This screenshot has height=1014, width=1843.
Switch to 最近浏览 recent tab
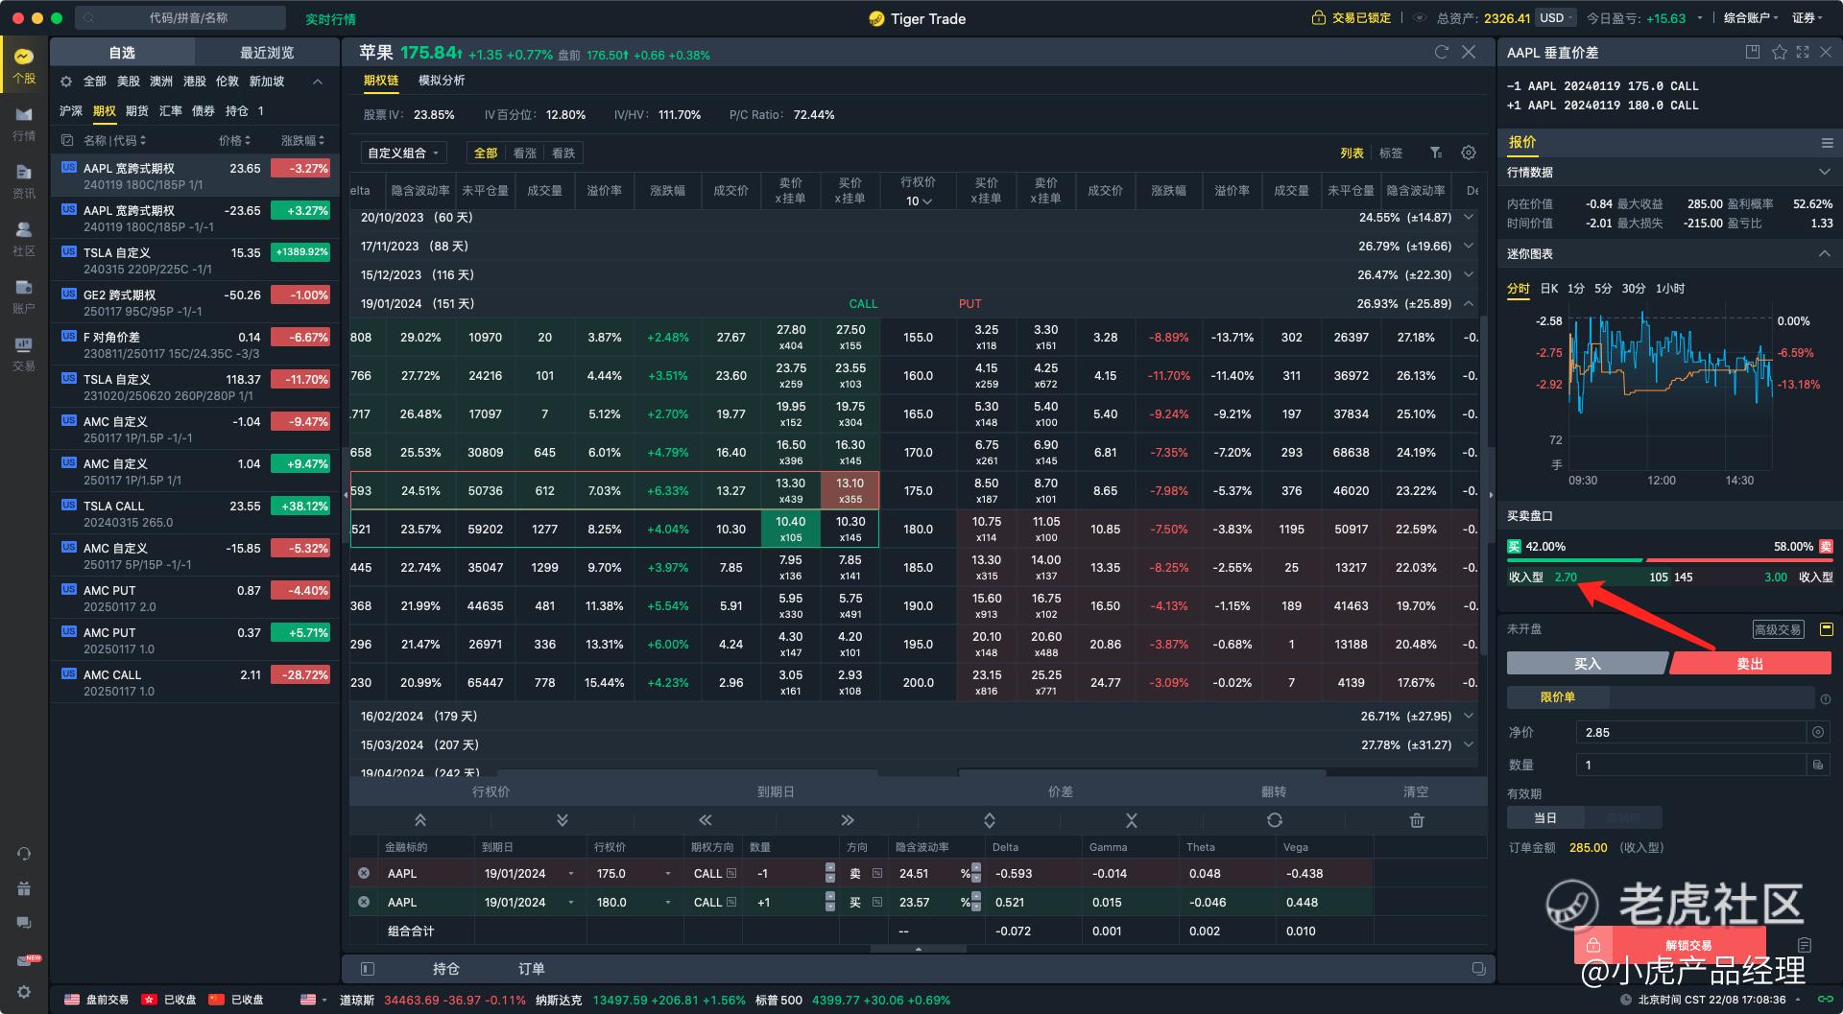tap(267, 53)
